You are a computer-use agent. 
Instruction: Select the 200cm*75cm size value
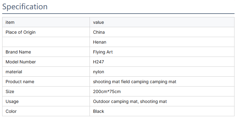coord(107,91)
